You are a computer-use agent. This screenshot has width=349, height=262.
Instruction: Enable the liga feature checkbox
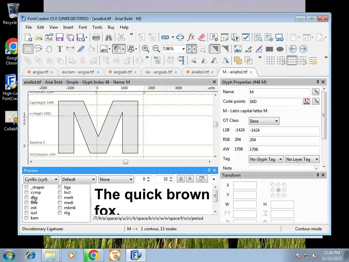tap(60, 187)
